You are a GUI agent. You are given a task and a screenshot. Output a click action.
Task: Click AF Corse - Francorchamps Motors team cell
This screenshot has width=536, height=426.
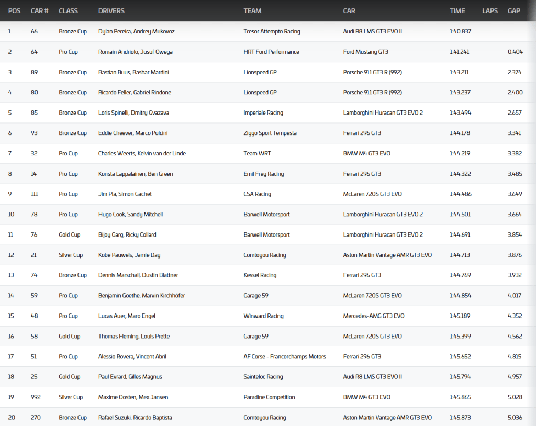click(x=285, y=356)
